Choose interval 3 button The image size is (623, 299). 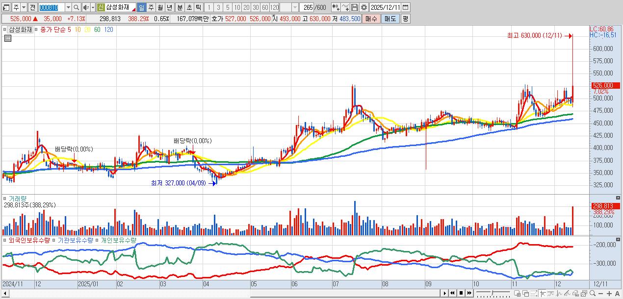pos(217,7)
